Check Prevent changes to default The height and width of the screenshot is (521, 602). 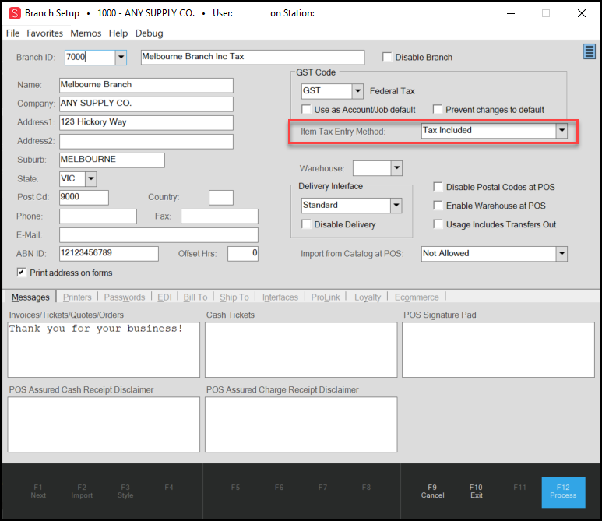tap(438, 110)
